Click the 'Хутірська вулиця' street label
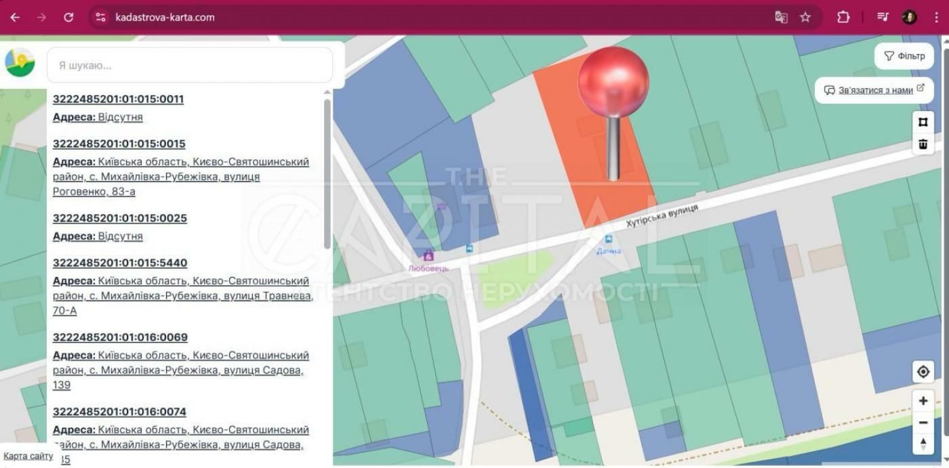The width and height of the screenshot is (949, 468). click(x=662, y=217)
